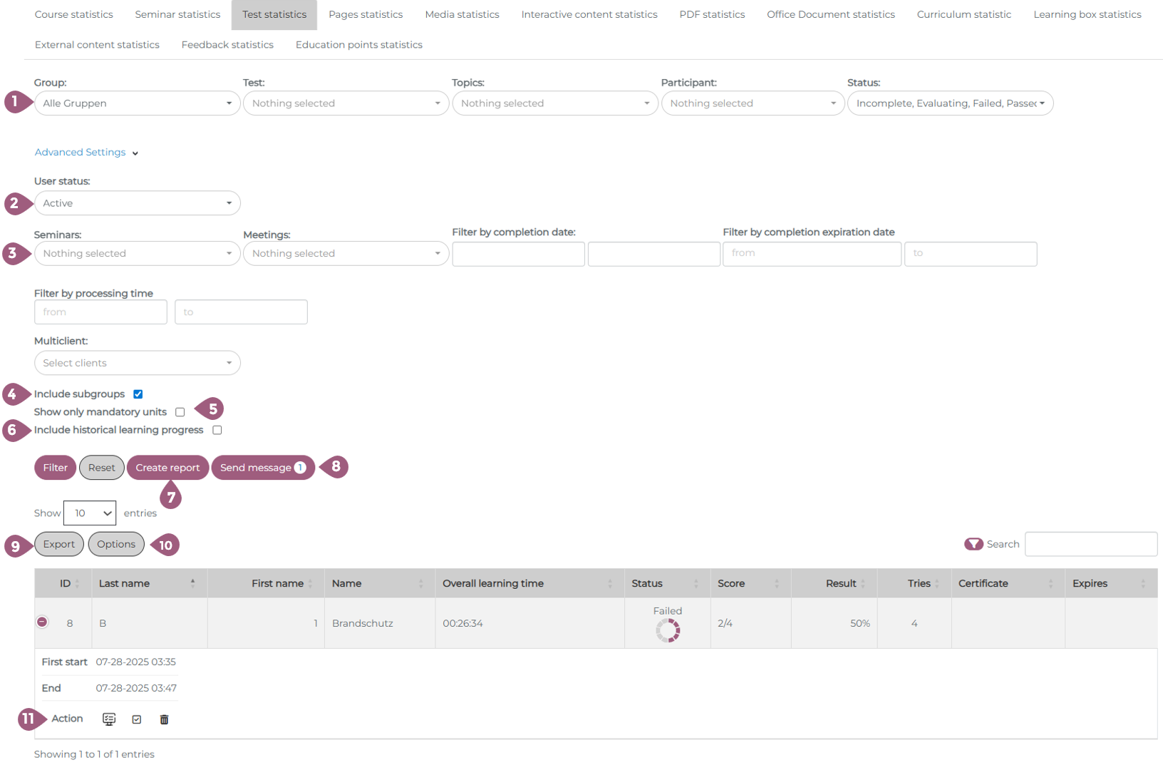Open the test results monitor icon

[109, 719]
